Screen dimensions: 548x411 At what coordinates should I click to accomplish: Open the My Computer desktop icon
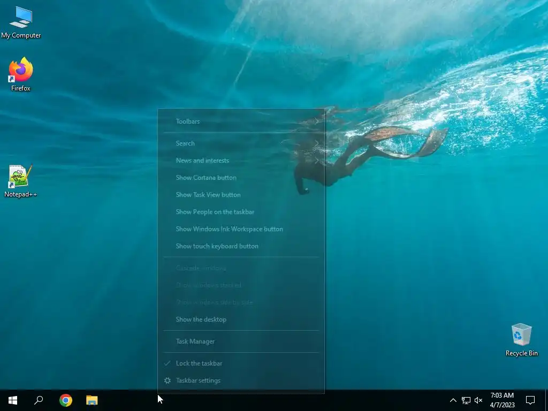point(21,22)
